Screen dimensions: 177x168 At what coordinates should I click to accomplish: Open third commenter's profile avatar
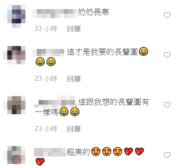pos(14,105)
